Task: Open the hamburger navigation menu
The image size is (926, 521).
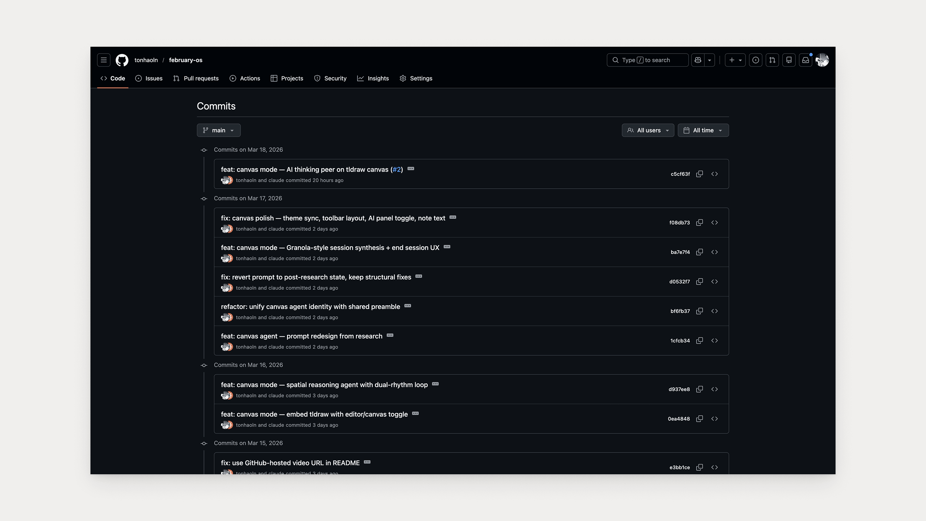Action: [103, 60]
